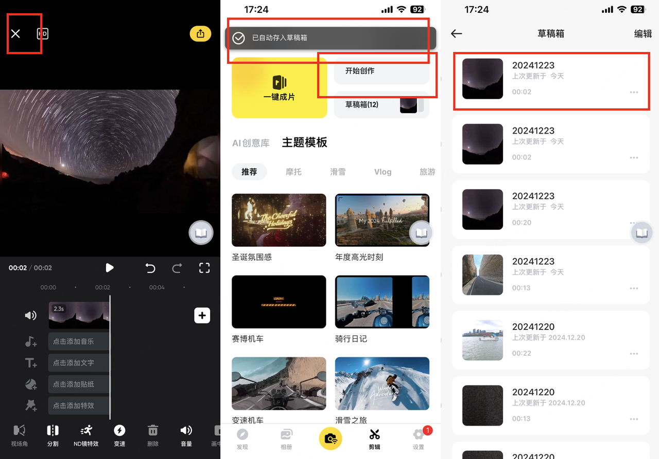Tap 点击添加特效 track
Viewport: 659px width, 459px height.
tap(79, 406)
